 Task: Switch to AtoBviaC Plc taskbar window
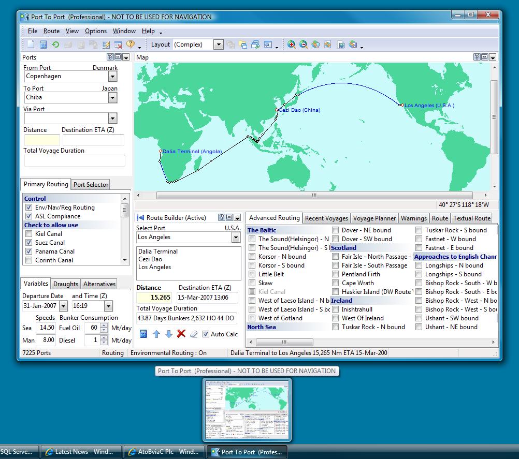[165, 452]
